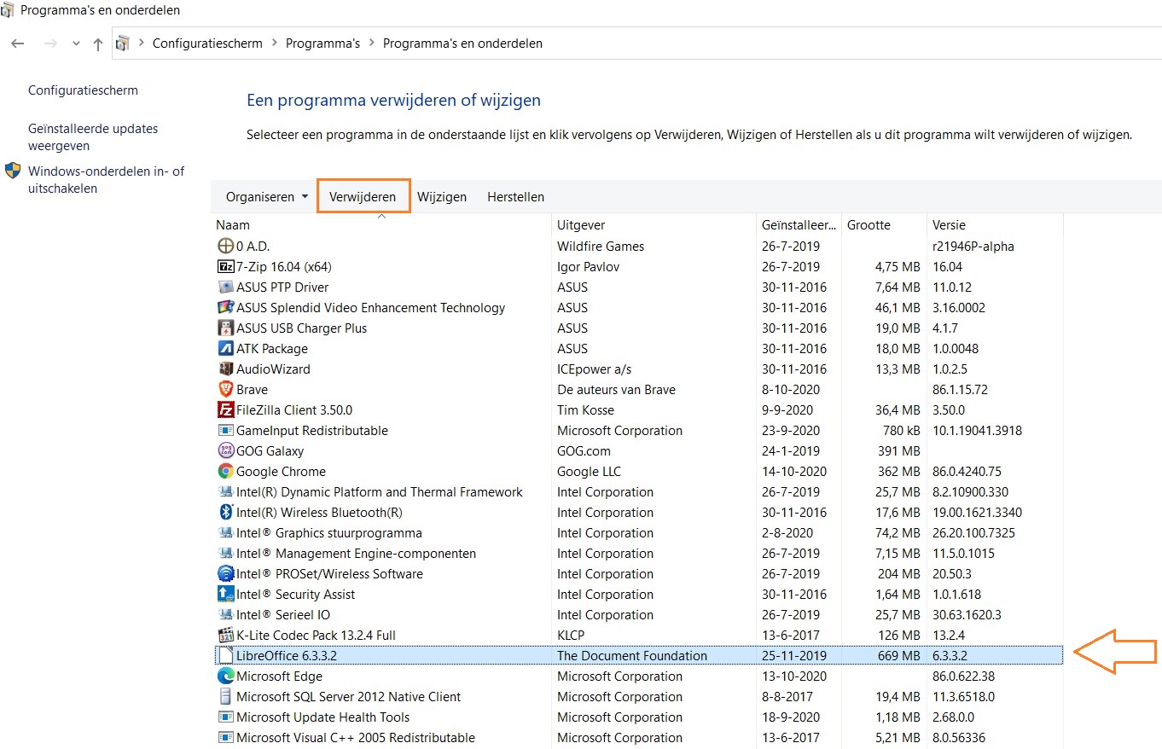The image size is (1162, 749).
Task: Open recent locations dropdown arrow
Action: (76, 44)
